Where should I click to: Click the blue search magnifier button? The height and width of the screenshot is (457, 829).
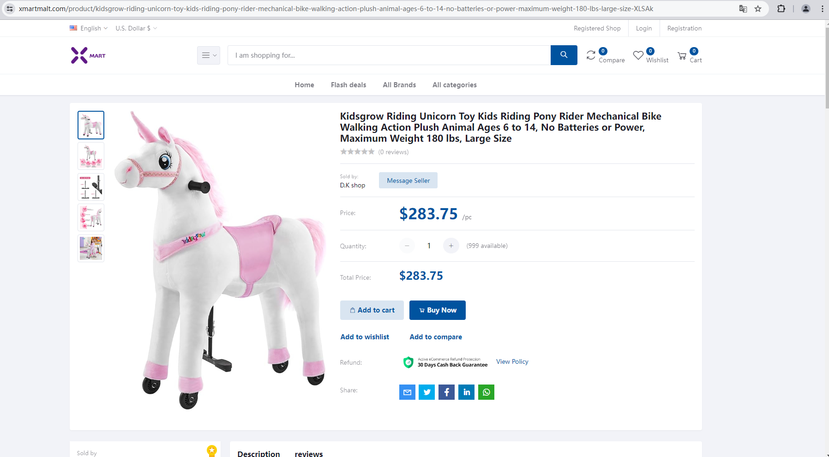[564, 55]
